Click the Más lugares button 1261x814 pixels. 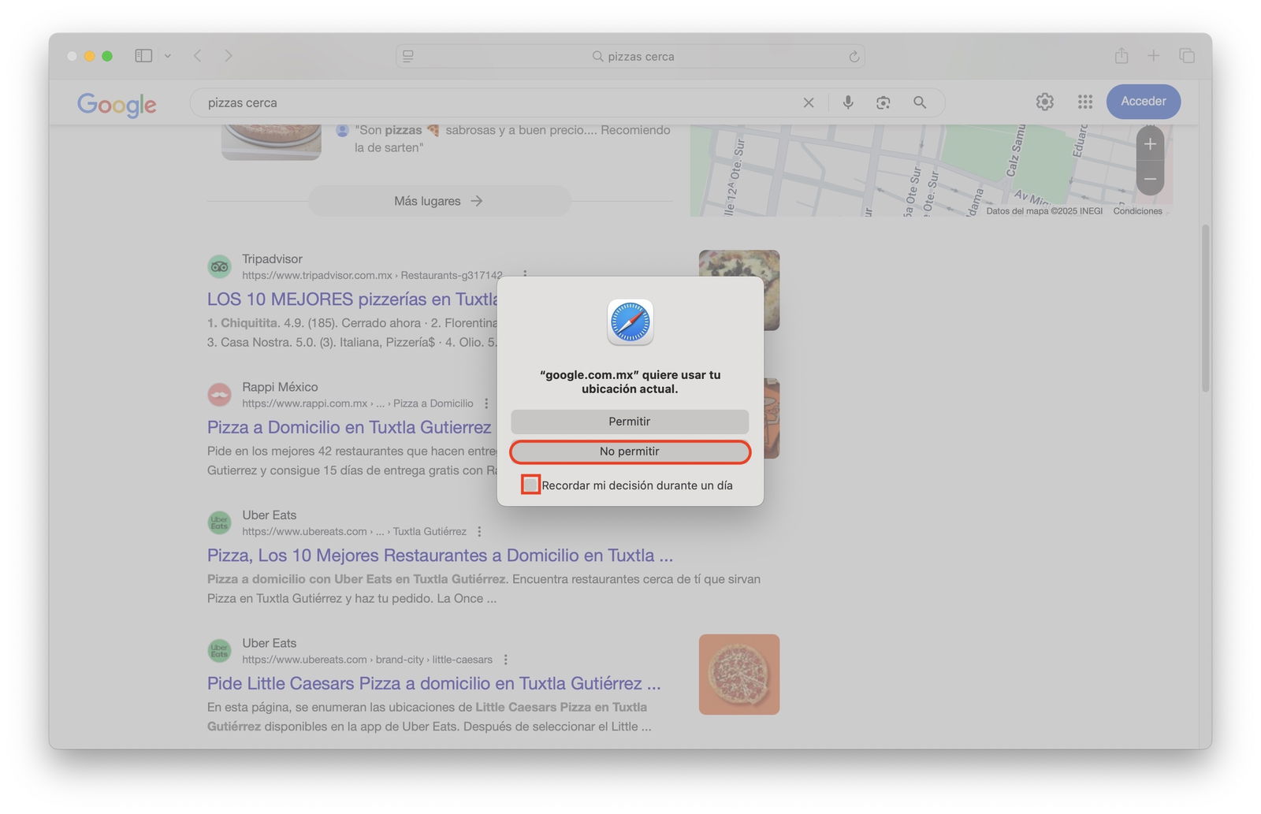pyautogui.click(x=439, y=201)
